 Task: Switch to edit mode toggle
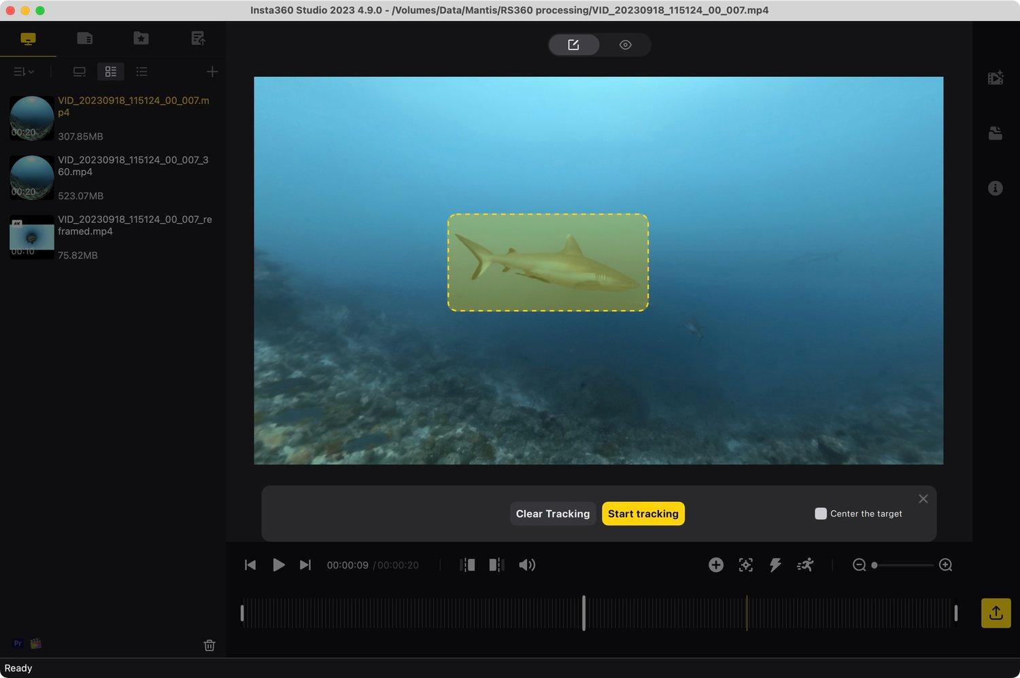coord(573,45)
